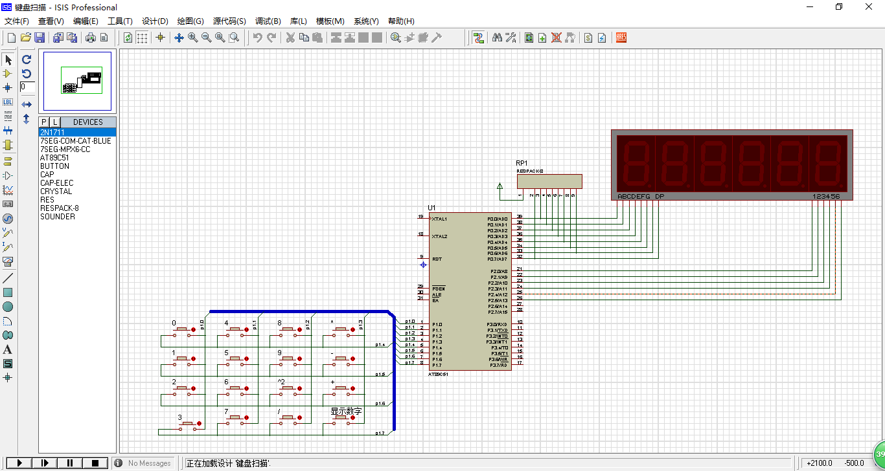Toggle the false origin
The width and height of the screenshot is (885, 471).
click(x=161, y=38)
